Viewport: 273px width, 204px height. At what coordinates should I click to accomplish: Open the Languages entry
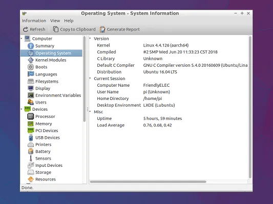[x=46, y=74]
